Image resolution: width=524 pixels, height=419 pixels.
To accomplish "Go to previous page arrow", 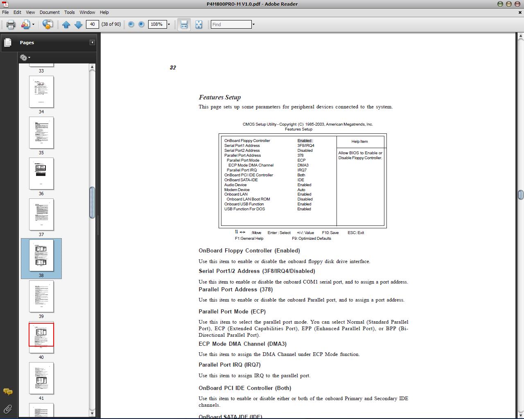I will pyautogui.click(x=66, y=25).
